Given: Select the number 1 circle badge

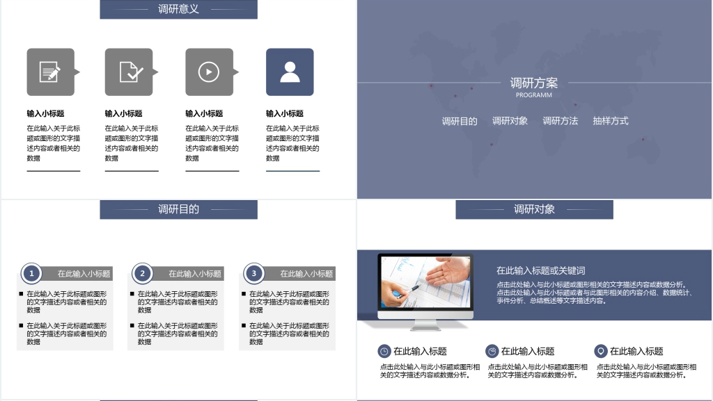Looking at the screenshot, I should pyautogui.click(x=31, y=273).
